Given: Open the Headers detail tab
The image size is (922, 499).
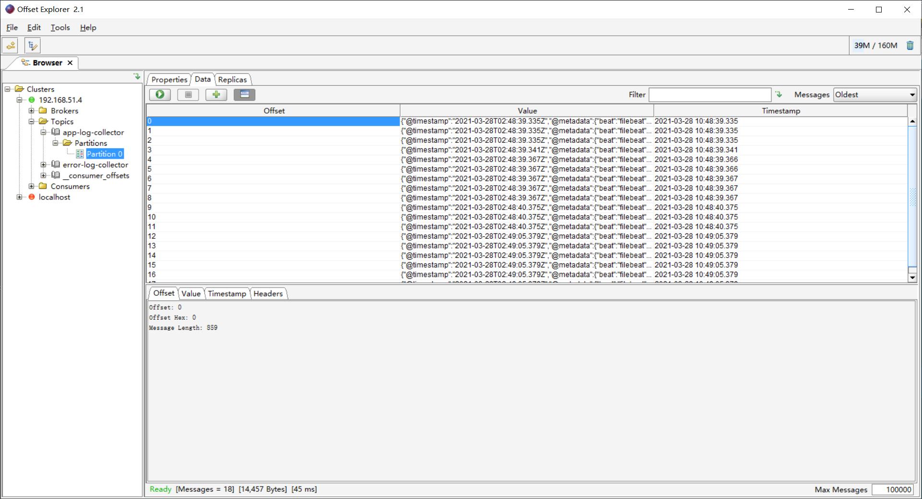Looking at the screenshot, I should [268, 293].
